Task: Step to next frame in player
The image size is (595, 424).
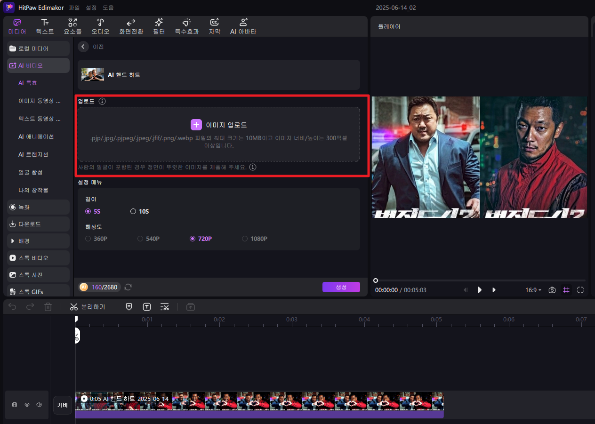Action: (493, 290)
